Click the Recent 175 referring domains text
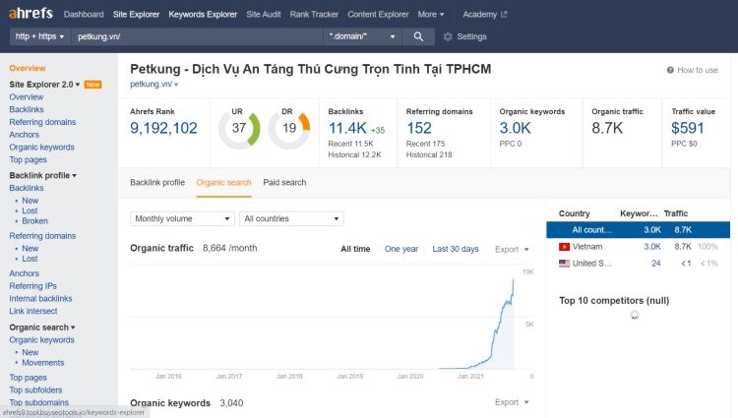 pos(425,144)
